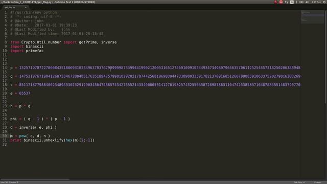
Task: Place cursor on the shebang line 1
Action: point(33,12)
